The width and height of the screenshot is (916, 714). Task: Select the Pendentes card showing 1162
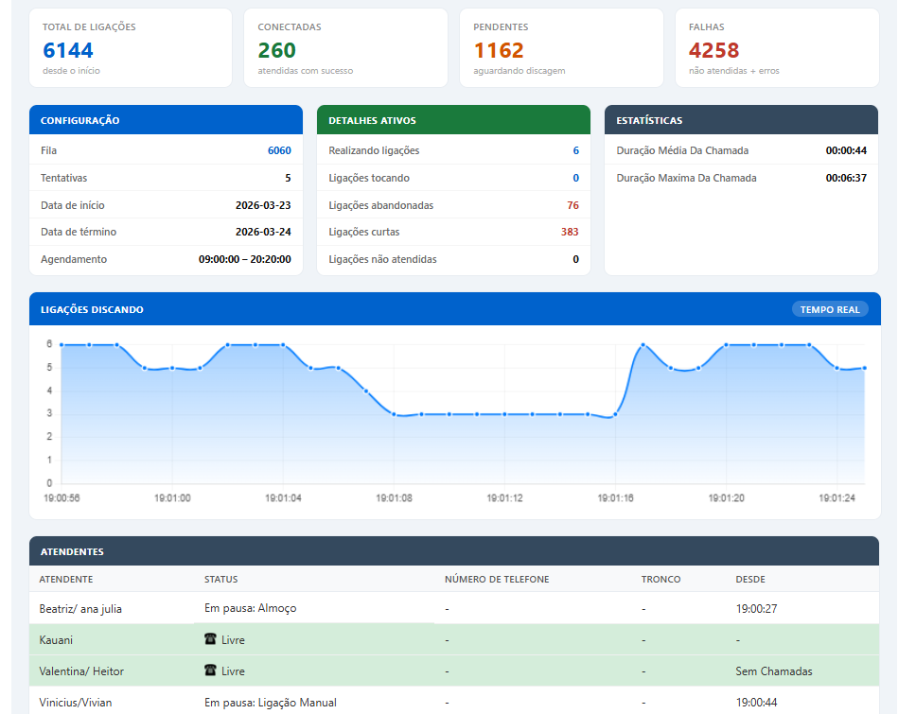tap(561, 48)
